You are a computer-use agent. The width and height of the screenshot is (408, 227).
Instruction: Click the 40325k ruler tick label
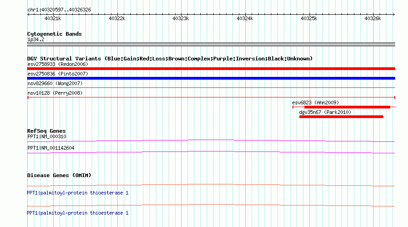click(x=309, y=18)
